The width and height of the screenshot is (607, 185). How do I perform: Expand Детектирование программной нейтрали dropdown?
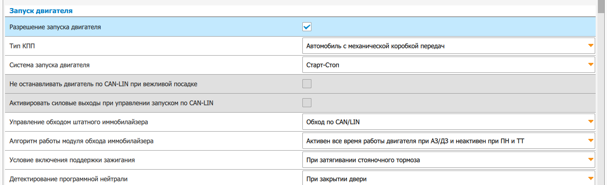click(448, 179)
